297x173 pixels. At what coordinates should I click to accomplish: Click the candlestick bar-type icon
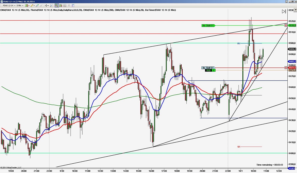[x=27, y=5]
